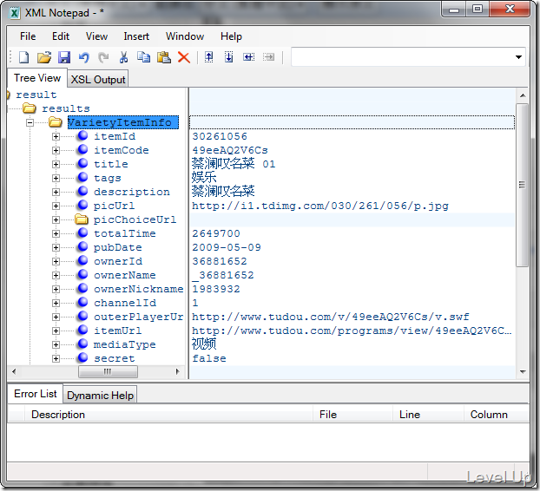Select the Error List tab
540x491 pixels.
(35, 394)
